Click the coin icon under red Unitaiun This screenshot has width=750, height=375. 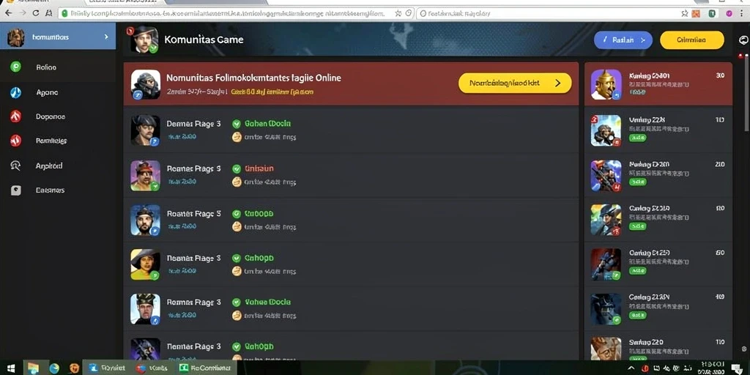(237, 182)
